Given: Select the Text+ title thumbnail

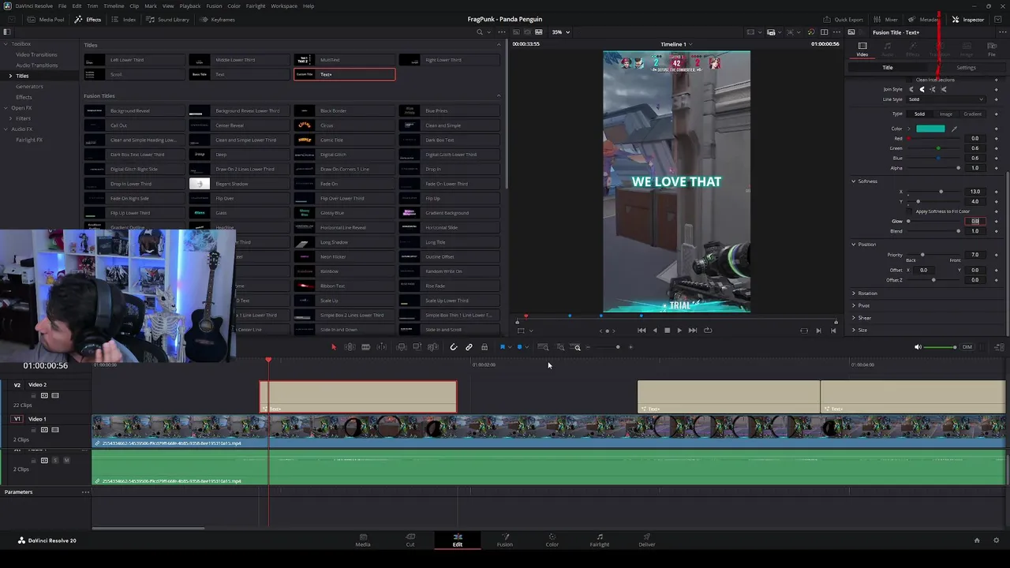Looking at the screenshot, I should pyautogui.click(x=305, y=74).
